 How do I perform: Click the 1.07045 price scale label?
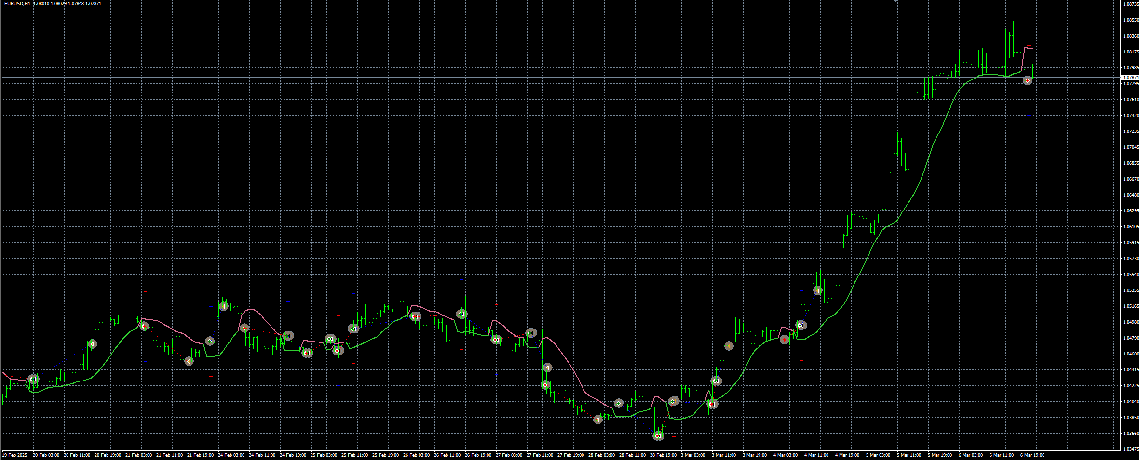(x=1131, y=147)
